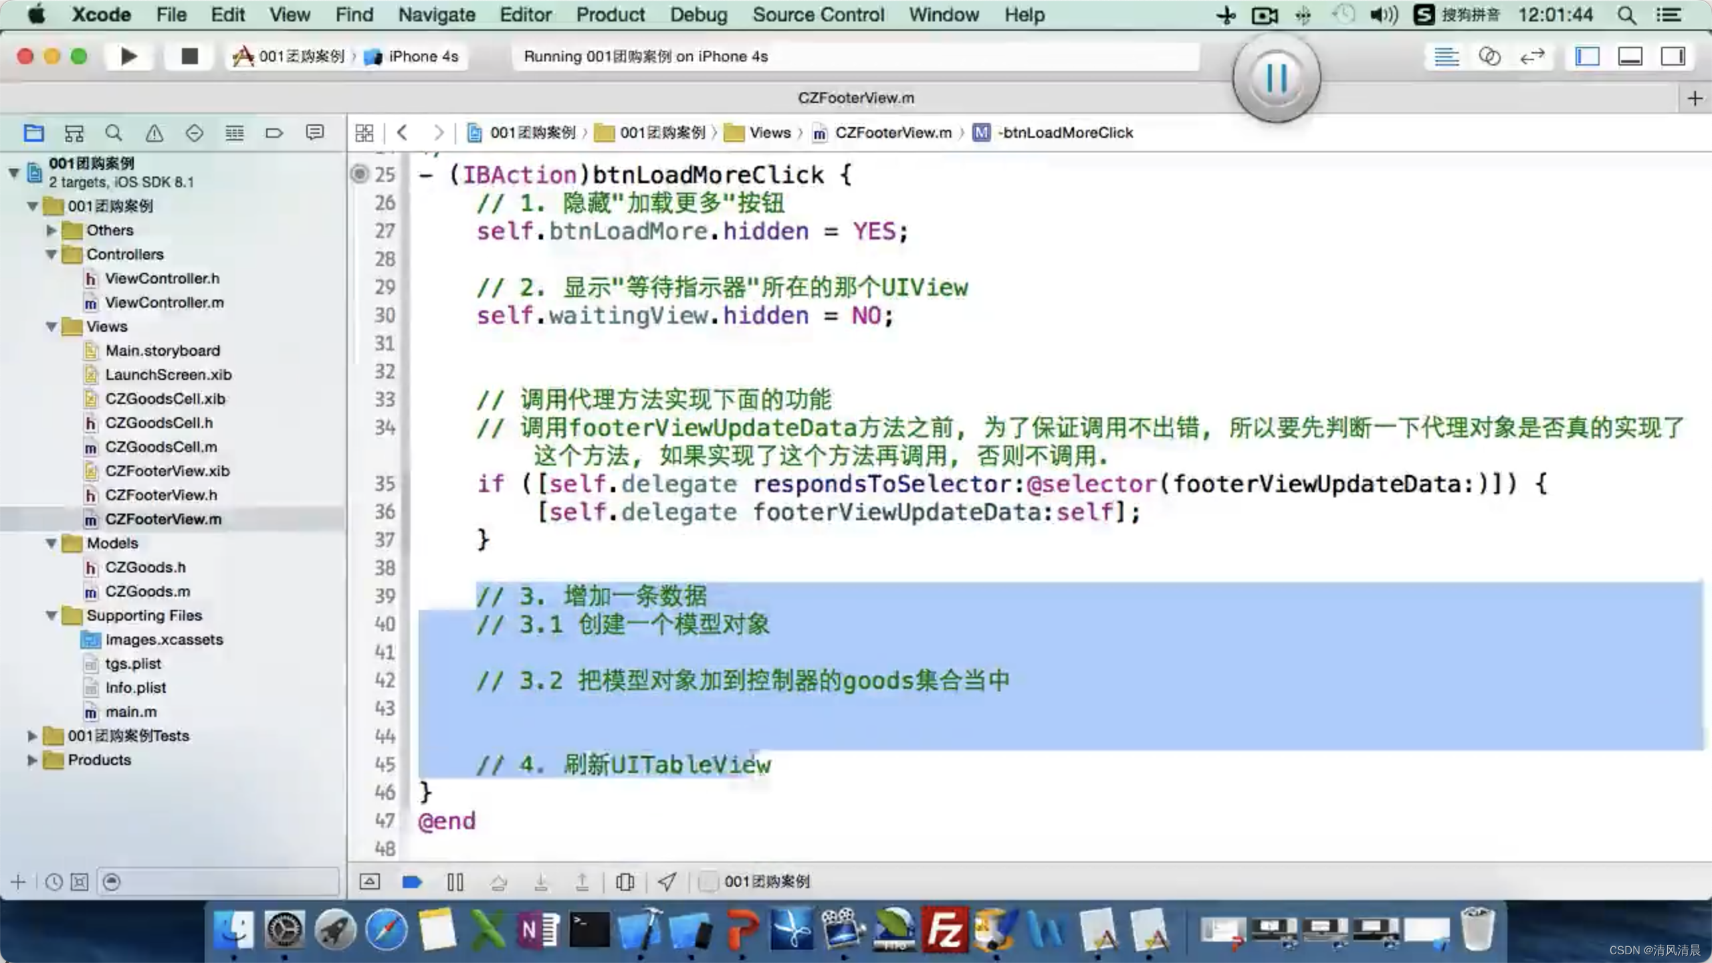This screenshot has width=1712, height=963.
Task: Show only recent files filter
Action: 53,882
